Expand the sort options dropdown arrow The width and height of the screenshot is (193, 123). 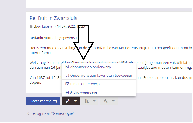(x=94, y=101)
